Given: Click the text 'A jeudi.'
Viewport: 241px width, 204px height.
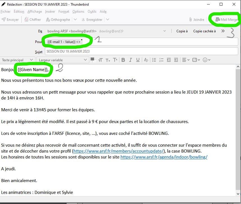Looking at the screenshot, I should [8, 169].
